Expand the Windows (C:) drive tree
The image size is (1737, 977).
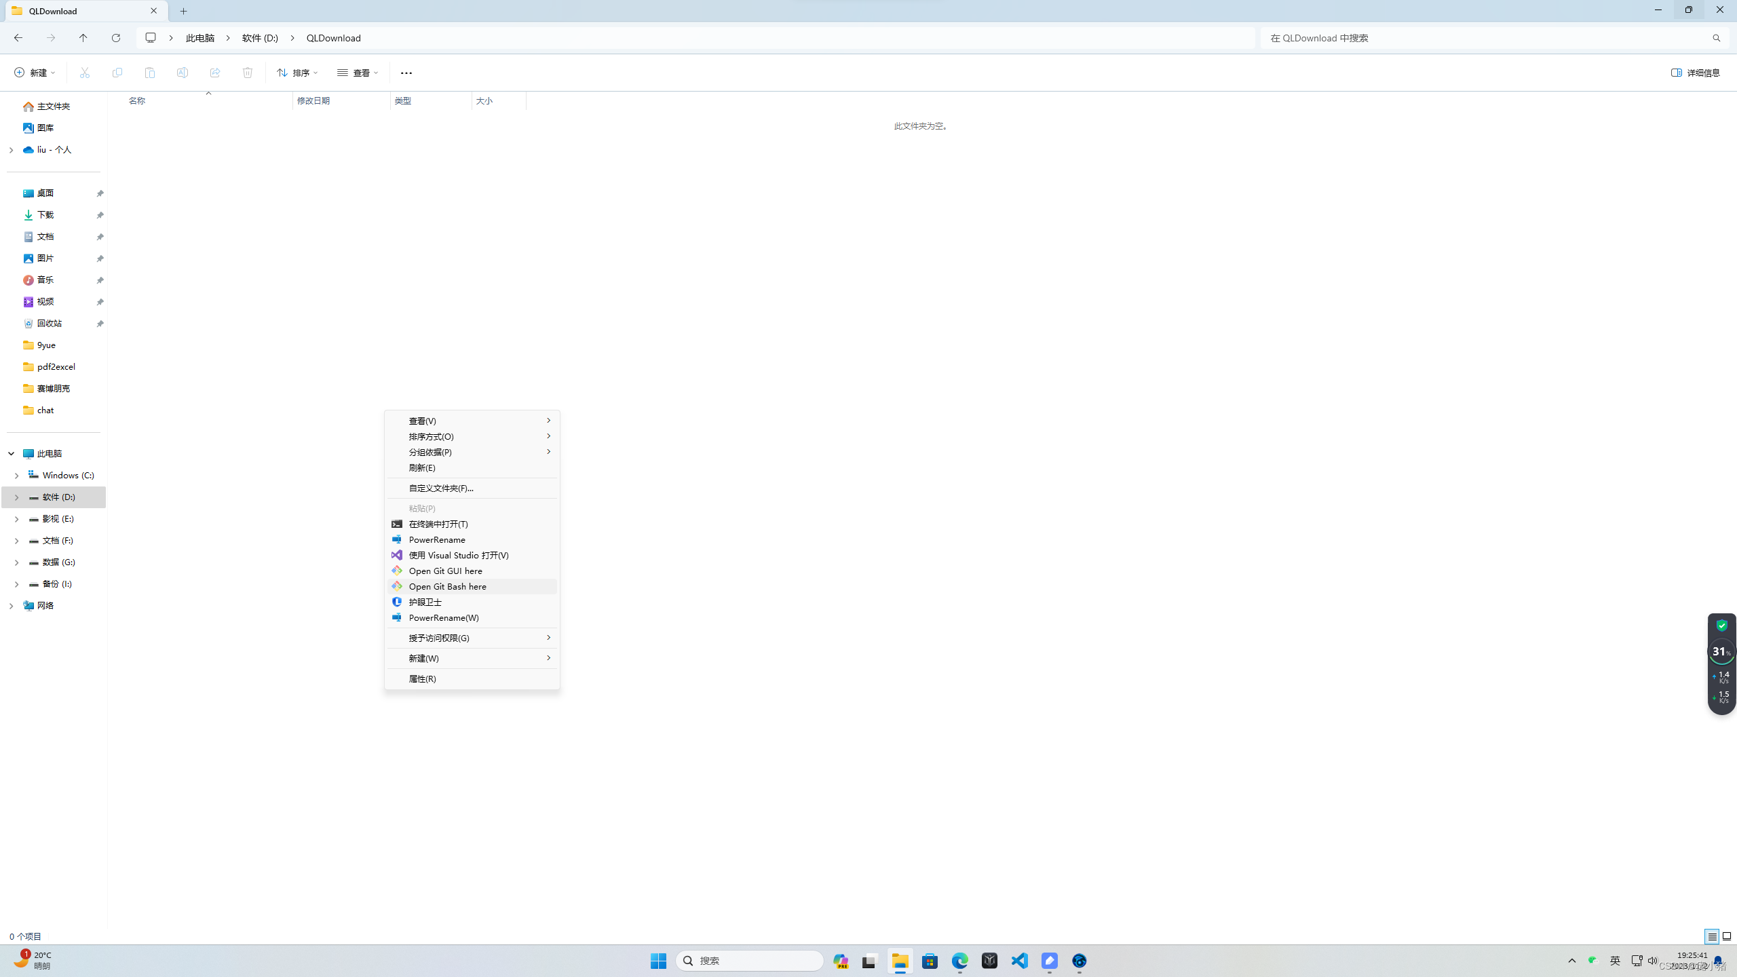click(17, 476)
